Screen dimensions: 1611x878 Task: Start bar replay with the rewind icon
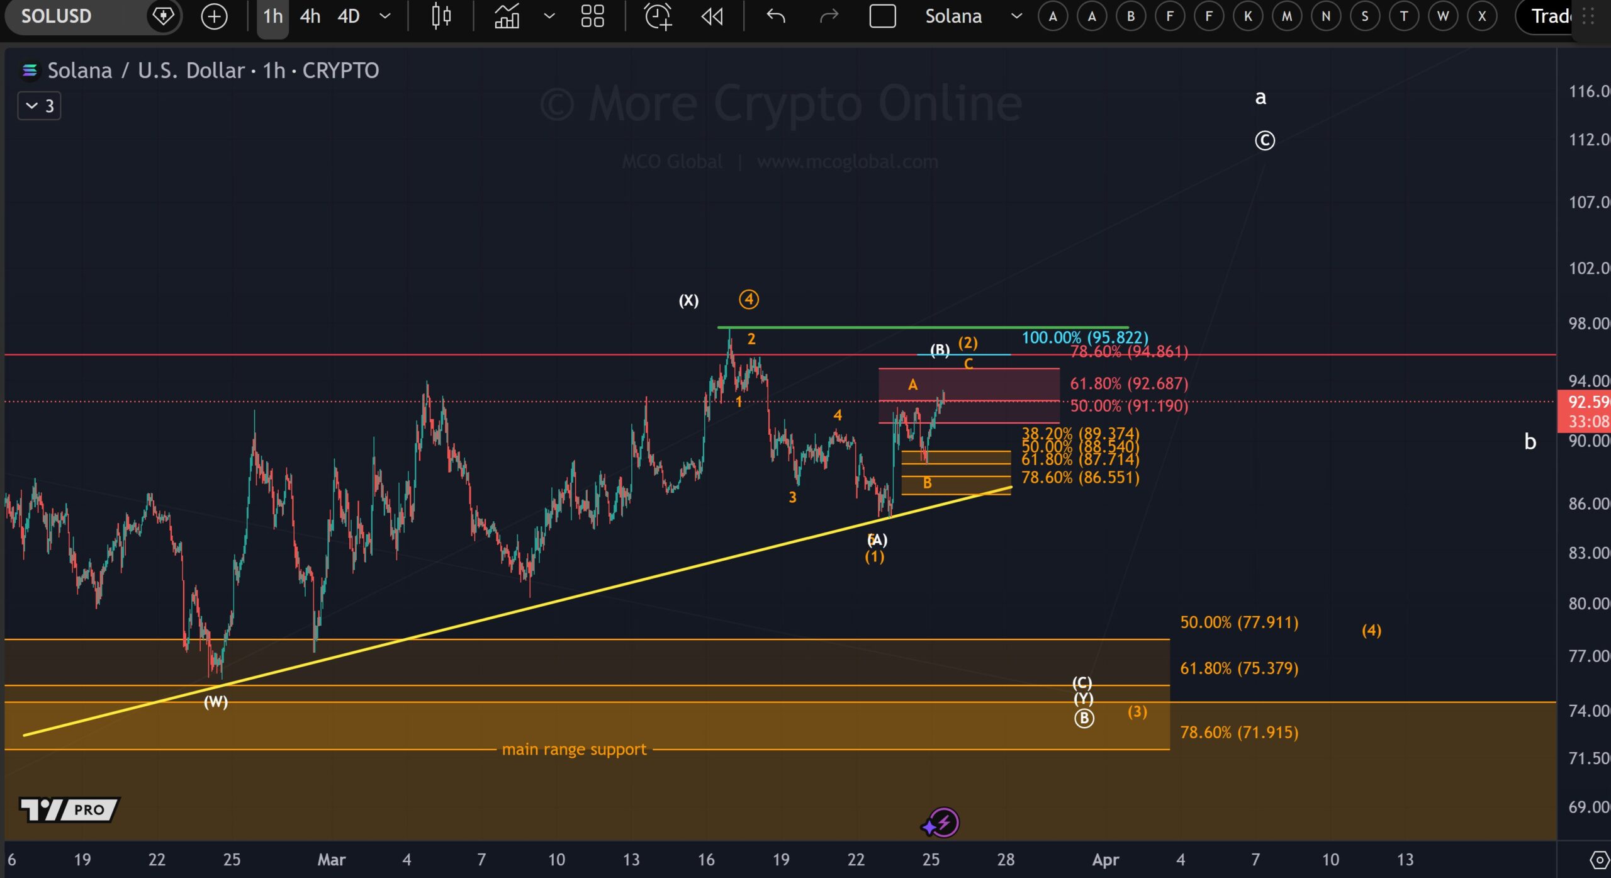[712, 16]
